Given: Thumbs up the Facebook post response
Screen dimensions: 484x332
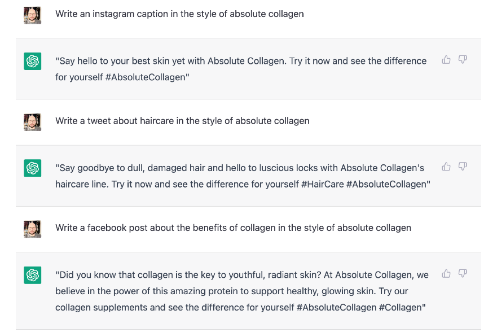Looking at the screenshot, I should coord(446,273).
